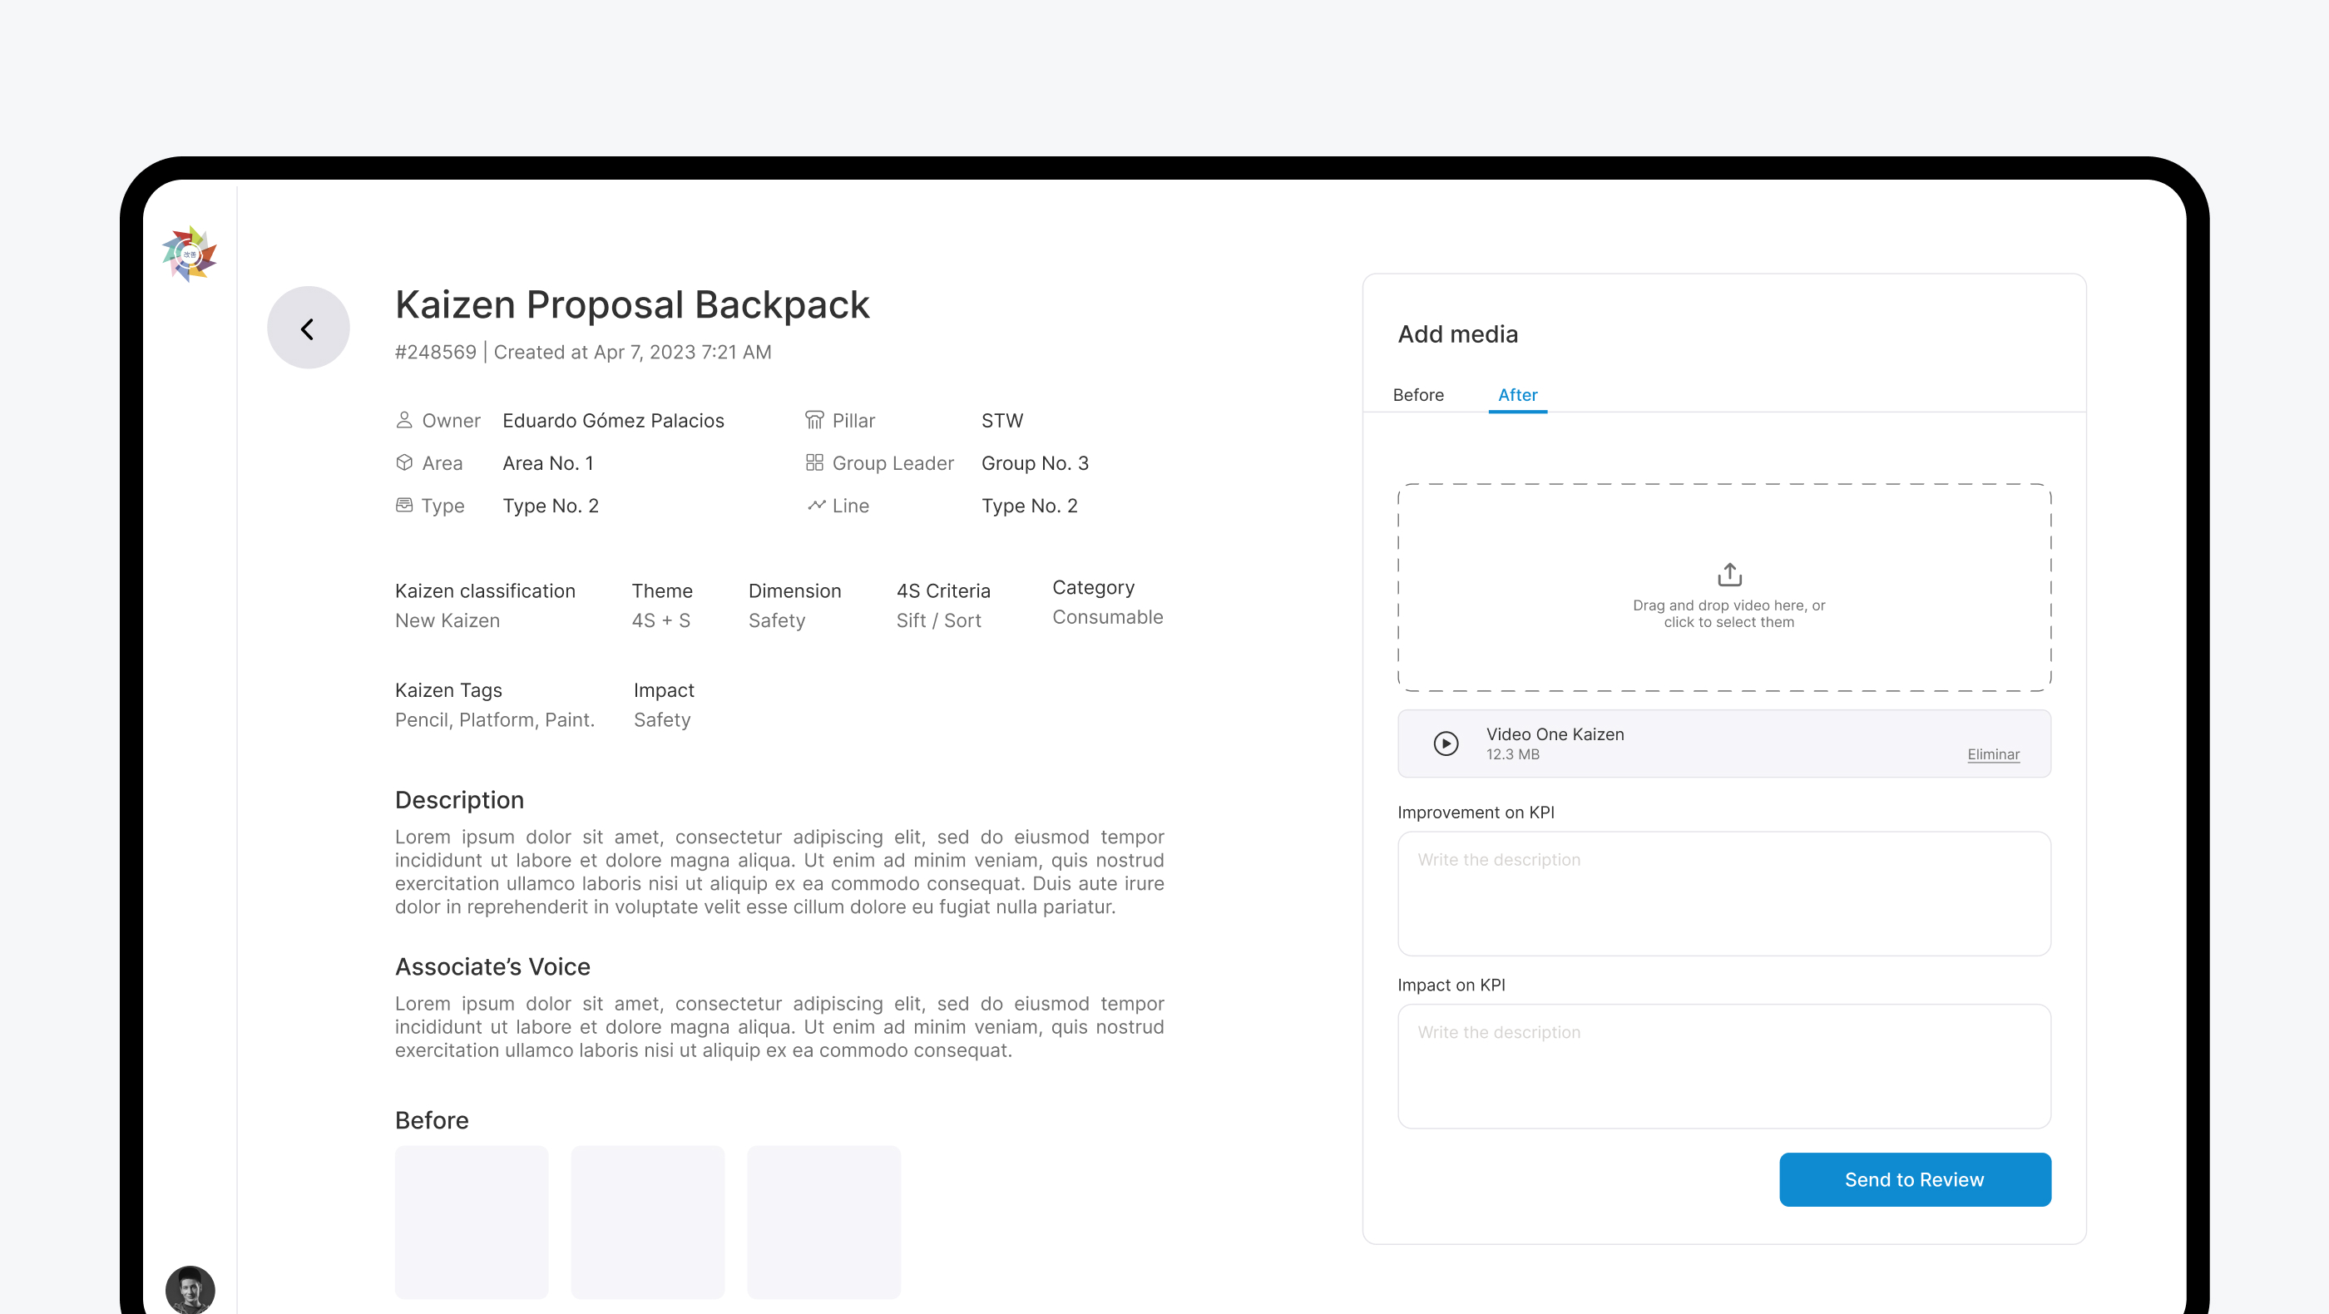The image size is (2329, 1314).
Task: Go back using the chevron button
Action: [309, 328]
